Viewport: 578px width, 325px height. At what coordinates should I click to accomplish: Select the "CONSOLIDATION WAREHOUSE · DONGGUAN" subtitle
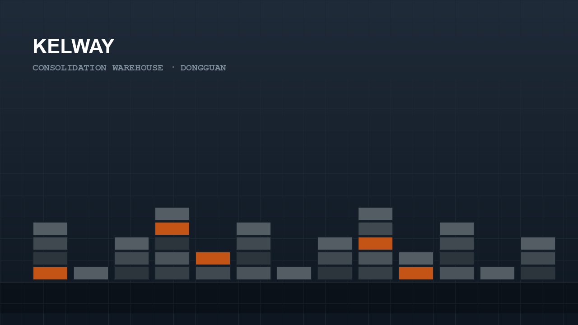click(129, 68)
